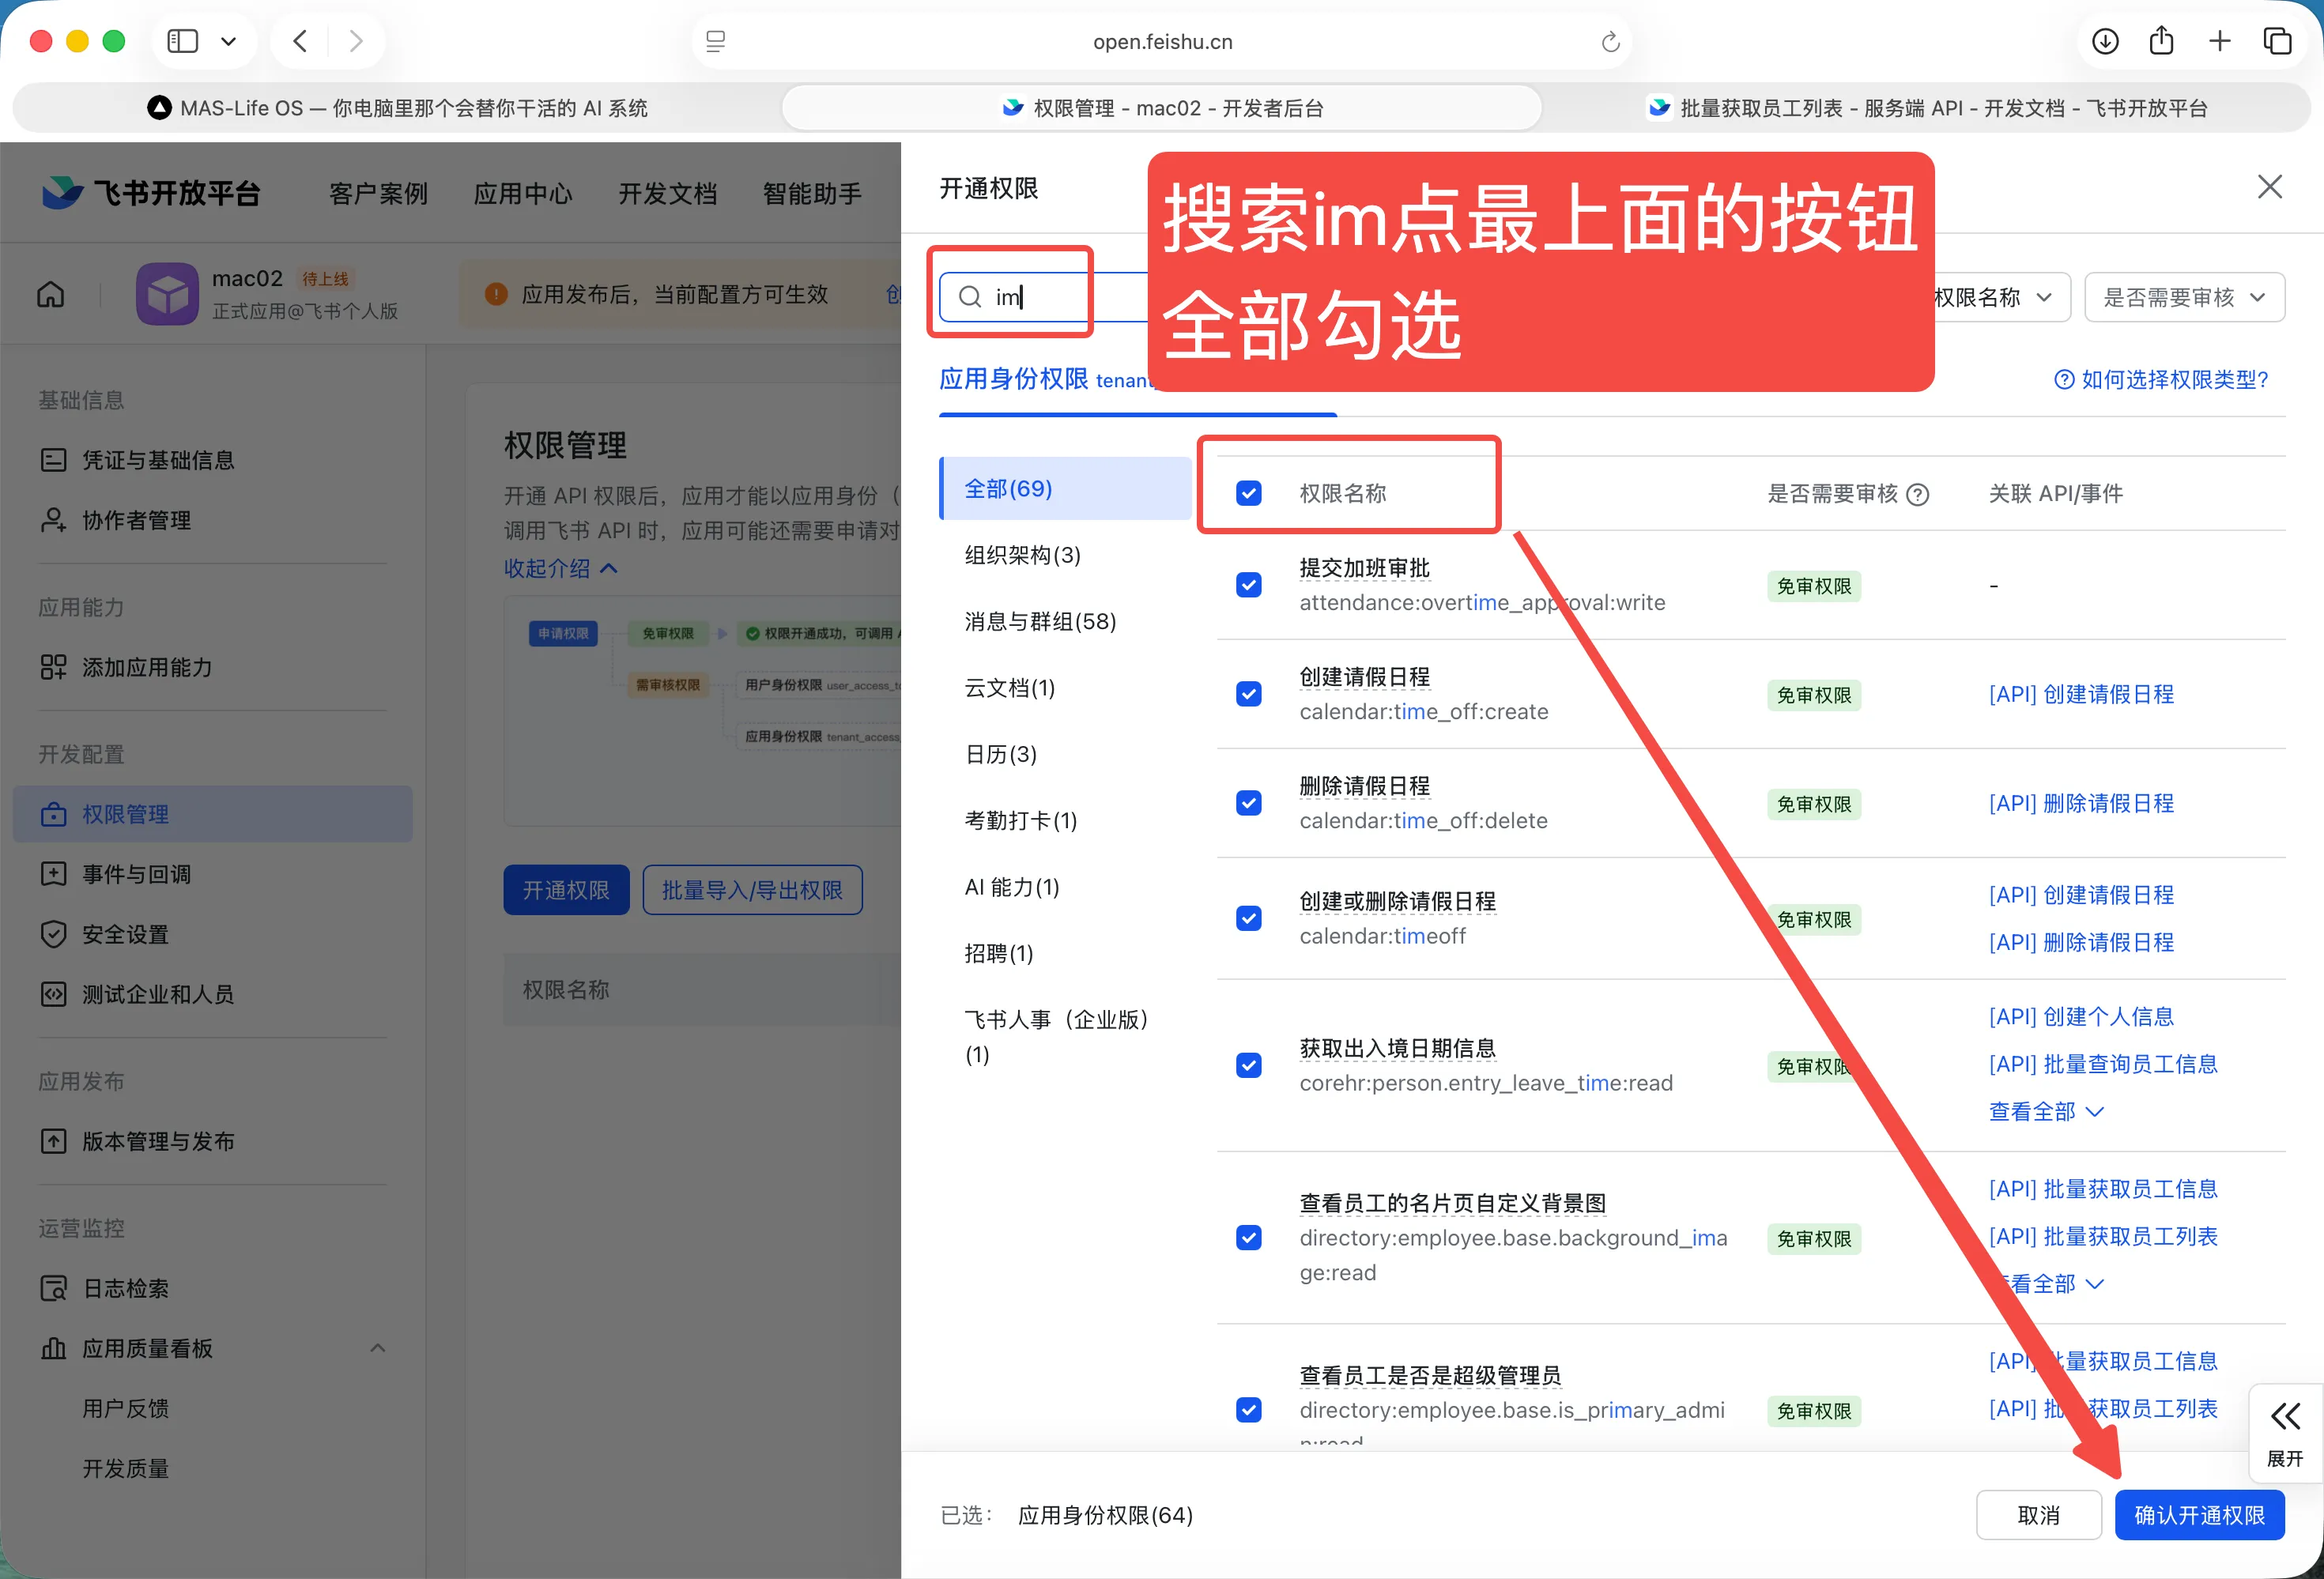Open Safari downloads icon
Viewport: 2324px width, 1579px height.
pos(2105,41)
